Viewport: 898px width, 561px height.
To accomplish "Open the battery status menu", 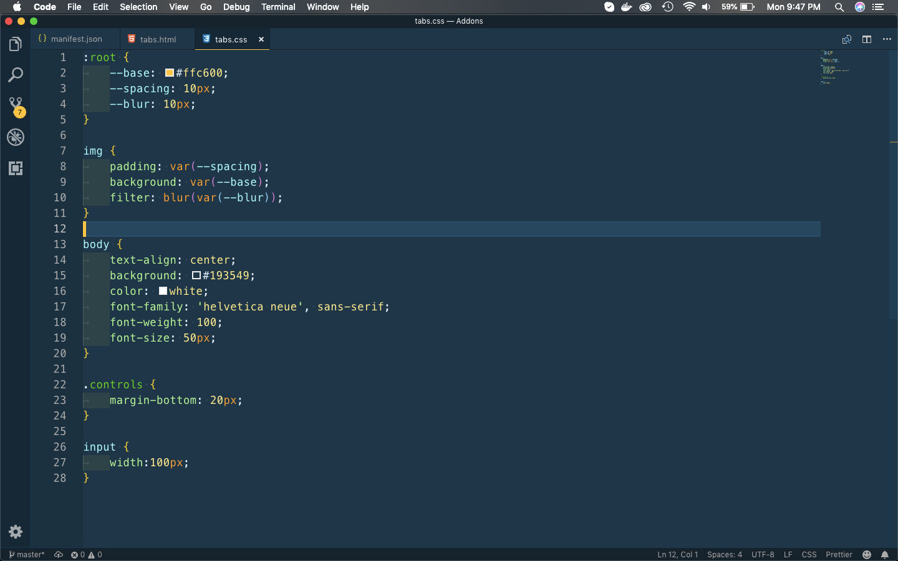I will click(738, 7).
